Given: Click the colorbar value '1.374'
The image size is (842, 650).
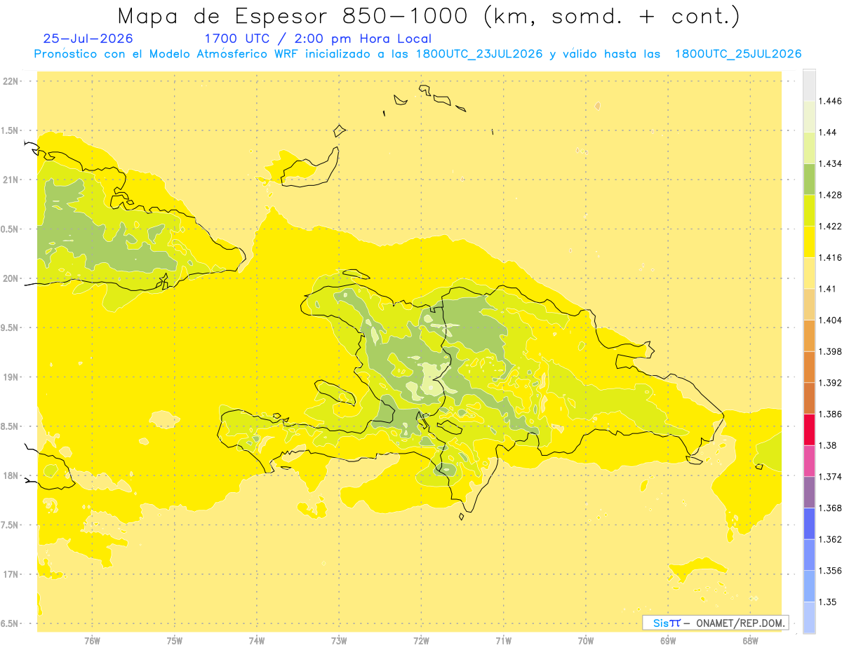Looking at the screenshot, I should [x=831, y=477].
